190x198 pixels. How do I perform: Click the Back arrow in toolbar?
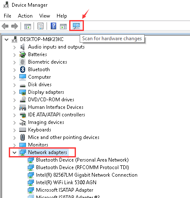point(5,26)
